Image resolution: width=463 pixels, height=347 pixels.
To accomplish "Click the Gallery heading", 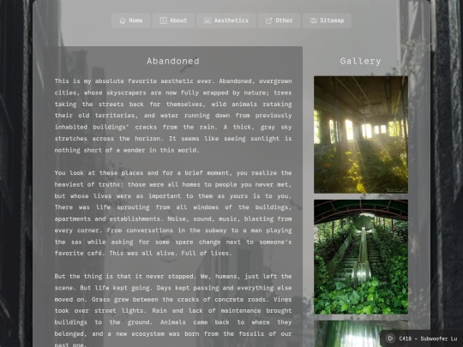I will click(360, 61).
